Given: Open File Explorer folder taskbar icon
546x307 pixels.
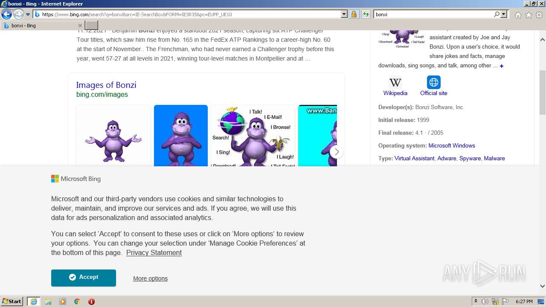Looking at the screenshot, I should pyautogui.click(x=48, y=301).
